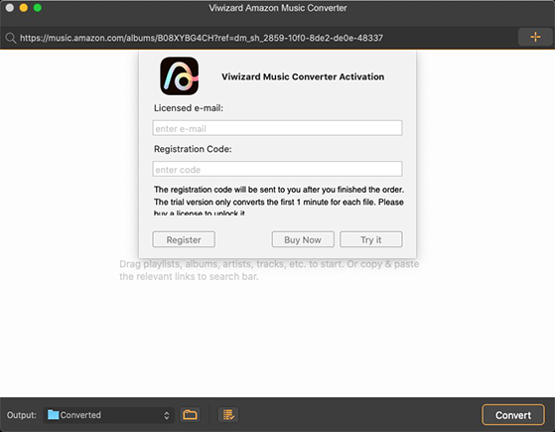Click the Convert button
This screenshot has width=555, height=432.
(513, 415)
